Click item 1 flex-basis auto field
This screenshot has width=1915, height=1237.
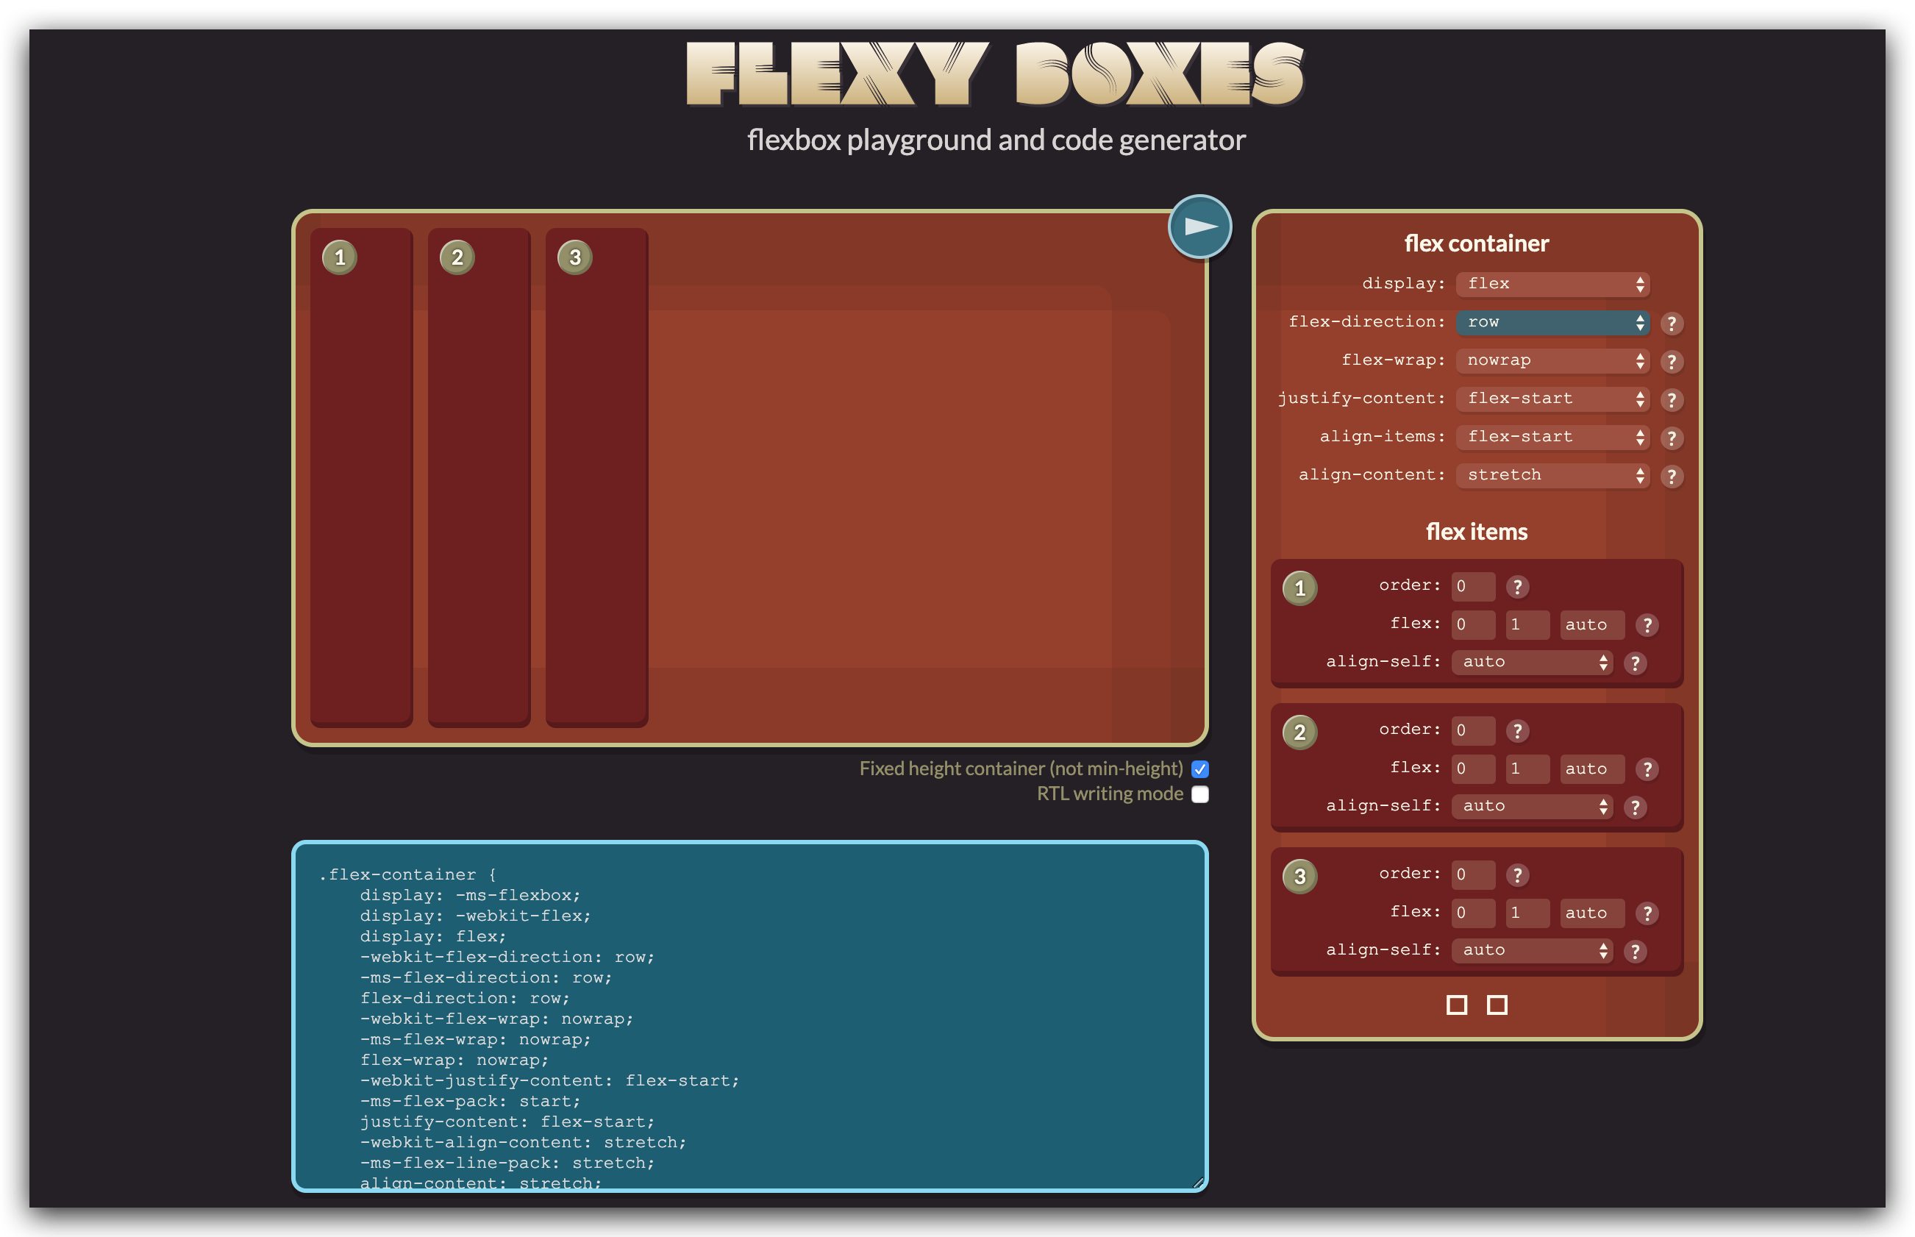pyautogui.click(x=1591, y=625)
